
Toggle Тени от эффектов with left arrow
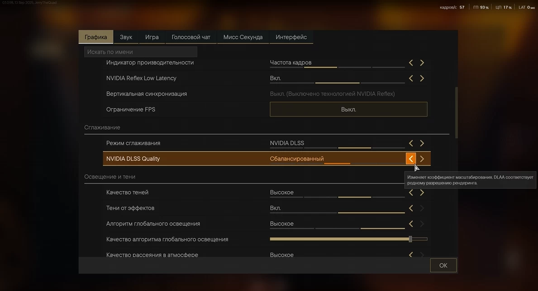click(411, 208)
